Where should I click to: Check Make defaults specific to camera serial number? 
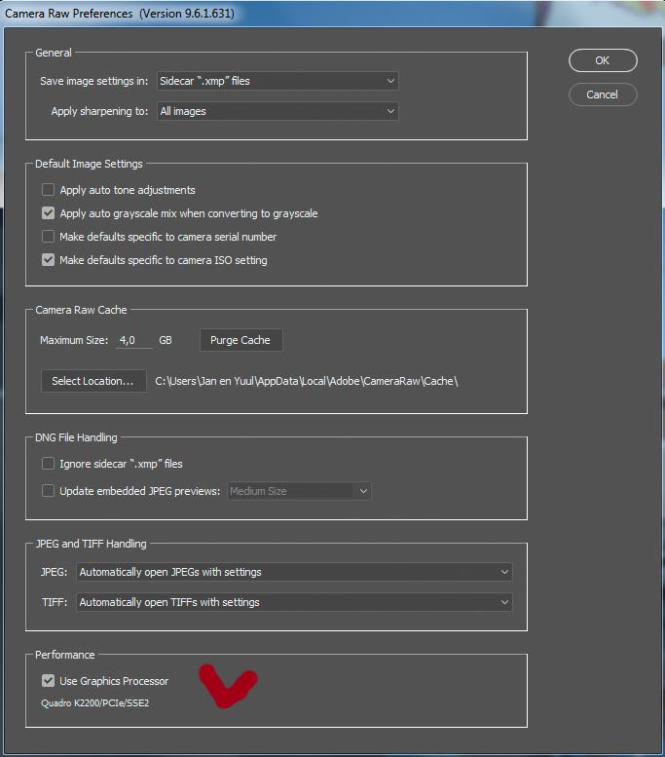[x=49, y=236]
